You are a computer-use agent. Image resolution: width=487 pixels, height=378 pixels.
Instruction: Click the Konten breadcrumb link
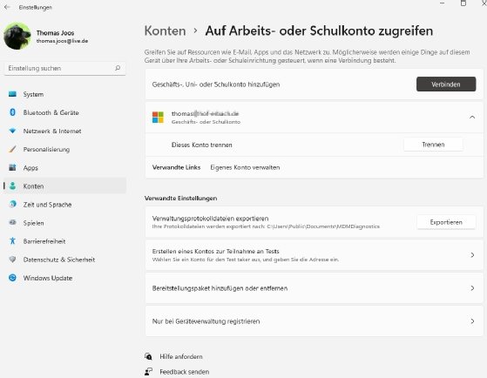click(x=165, y=30)
